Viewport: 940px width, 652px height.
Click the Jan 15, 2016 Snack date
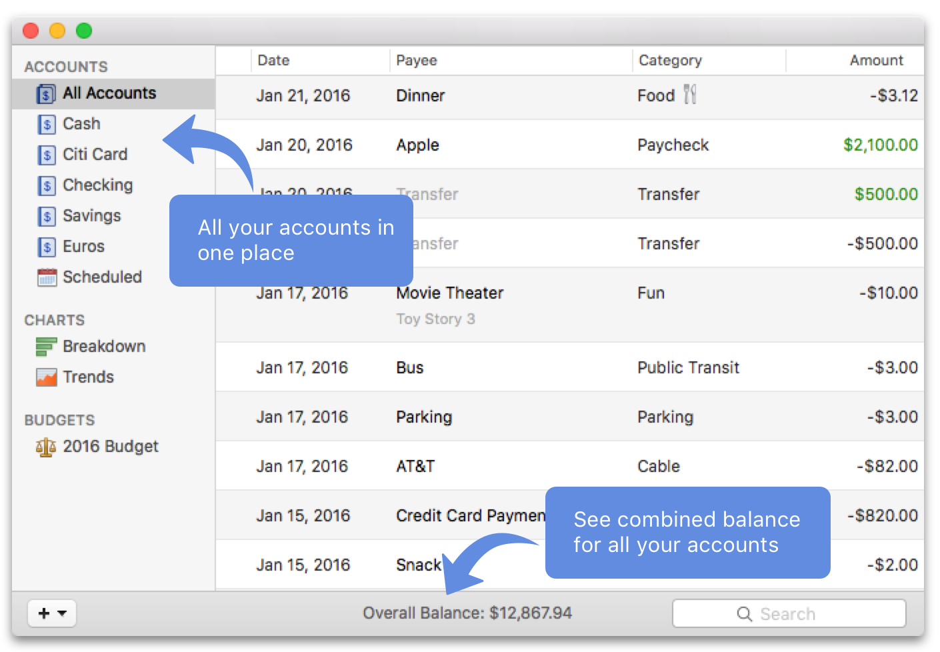pyautogui.click(x=303, y=565)
